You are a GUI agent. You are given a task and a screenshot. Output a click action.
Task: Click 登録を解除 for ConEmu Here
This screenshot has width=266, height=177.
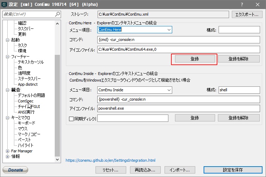pos(238,59)
